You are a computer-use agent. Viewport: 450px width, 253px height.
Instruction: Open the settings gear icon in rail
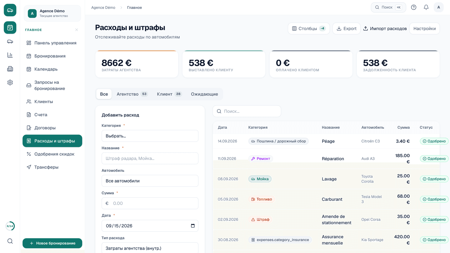pos(10,83)
